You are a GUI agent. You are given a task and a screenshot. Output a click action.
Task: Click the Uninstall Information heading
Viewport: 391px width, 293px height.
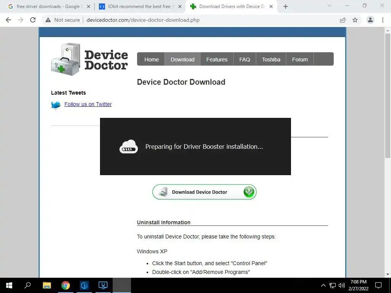[x=163, y=222]
